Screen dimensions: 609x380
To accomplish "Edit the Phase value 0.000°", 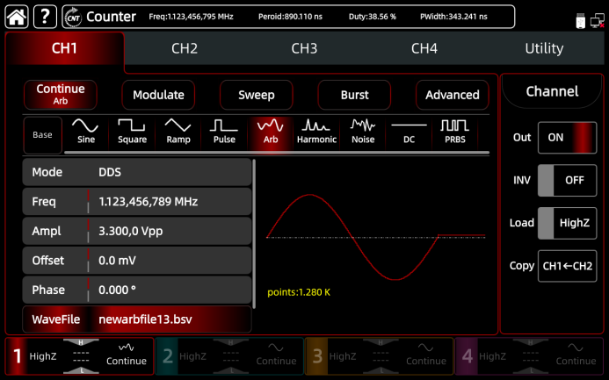I will pos(117,290).
